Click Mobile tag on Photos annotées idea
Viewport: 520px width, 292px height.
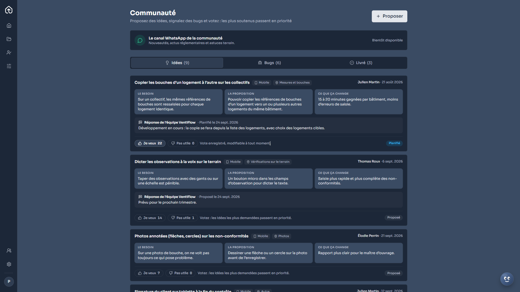261,236
